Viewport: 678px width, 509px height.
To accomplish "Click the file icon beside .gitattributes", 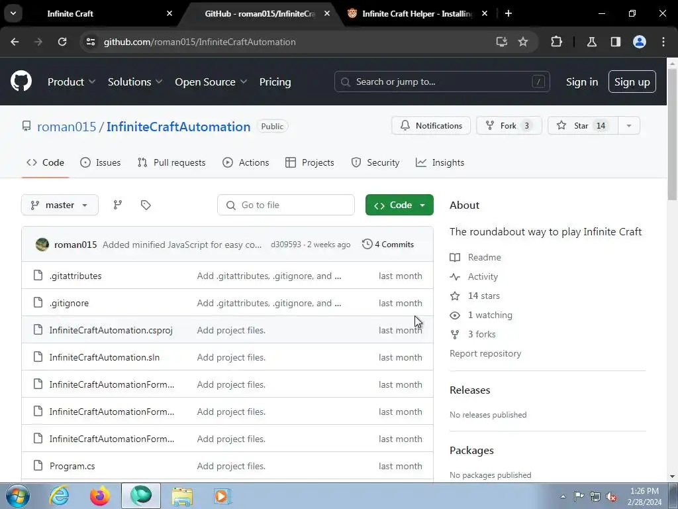I will pos(38,275).
